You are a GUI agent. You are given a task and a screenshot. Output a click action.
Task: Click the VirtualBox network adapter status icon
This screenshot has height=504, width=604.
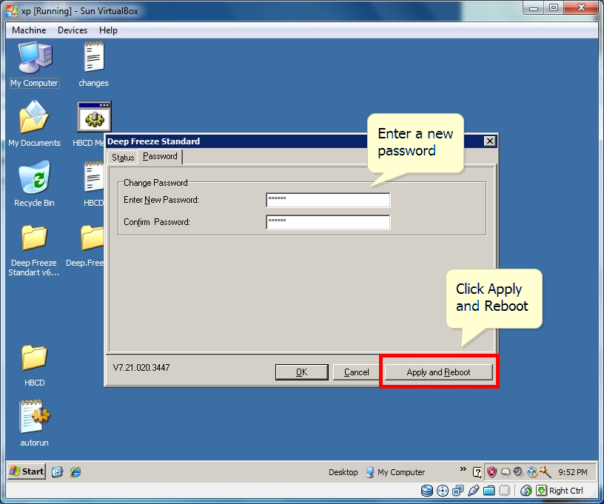pyautogui.click(x=459, y=490)
